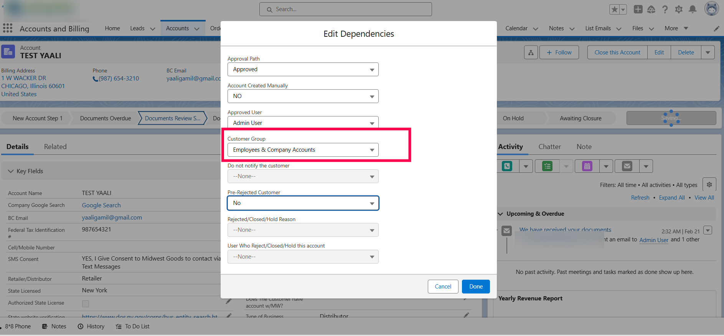
Task: Open the Approval Path dropdown
Action: coord(303,69)
